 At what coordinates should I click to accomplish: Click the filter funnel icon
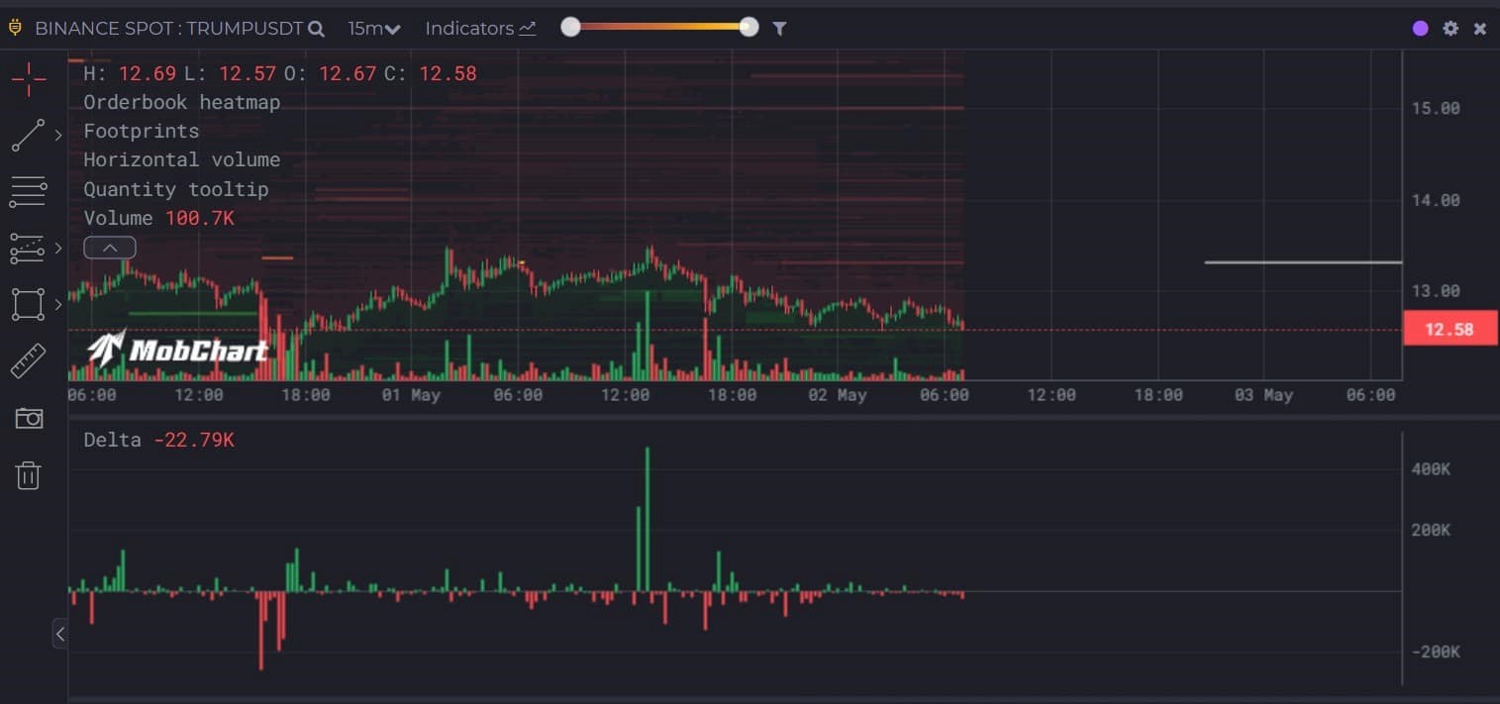click(x=779, y=29)
